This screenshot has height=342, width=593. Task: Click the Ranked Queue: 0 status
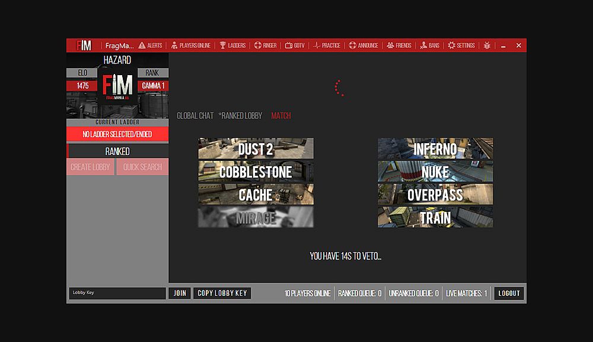click(x=360, y=293)
